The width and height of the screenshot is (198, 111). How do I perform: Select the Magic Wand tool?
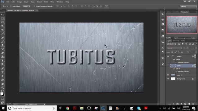(2, 26)
